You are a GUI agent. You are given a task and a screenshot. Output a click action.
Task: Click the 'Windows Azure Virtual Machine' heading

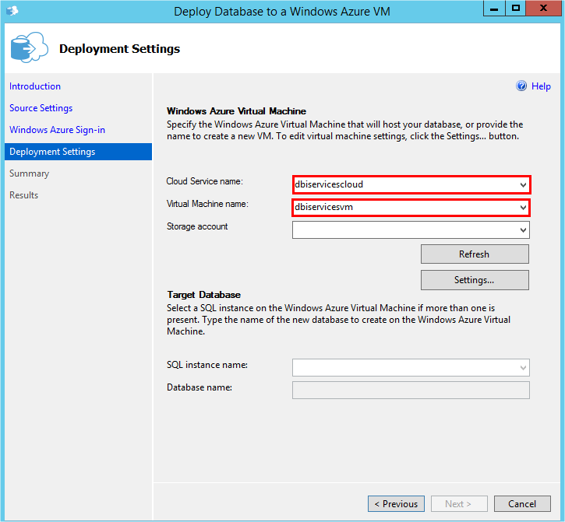[x=236, y=110]
